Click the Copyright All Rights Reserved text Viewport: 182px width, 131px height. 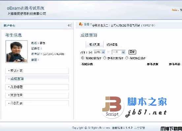click(x=91, y=128)
